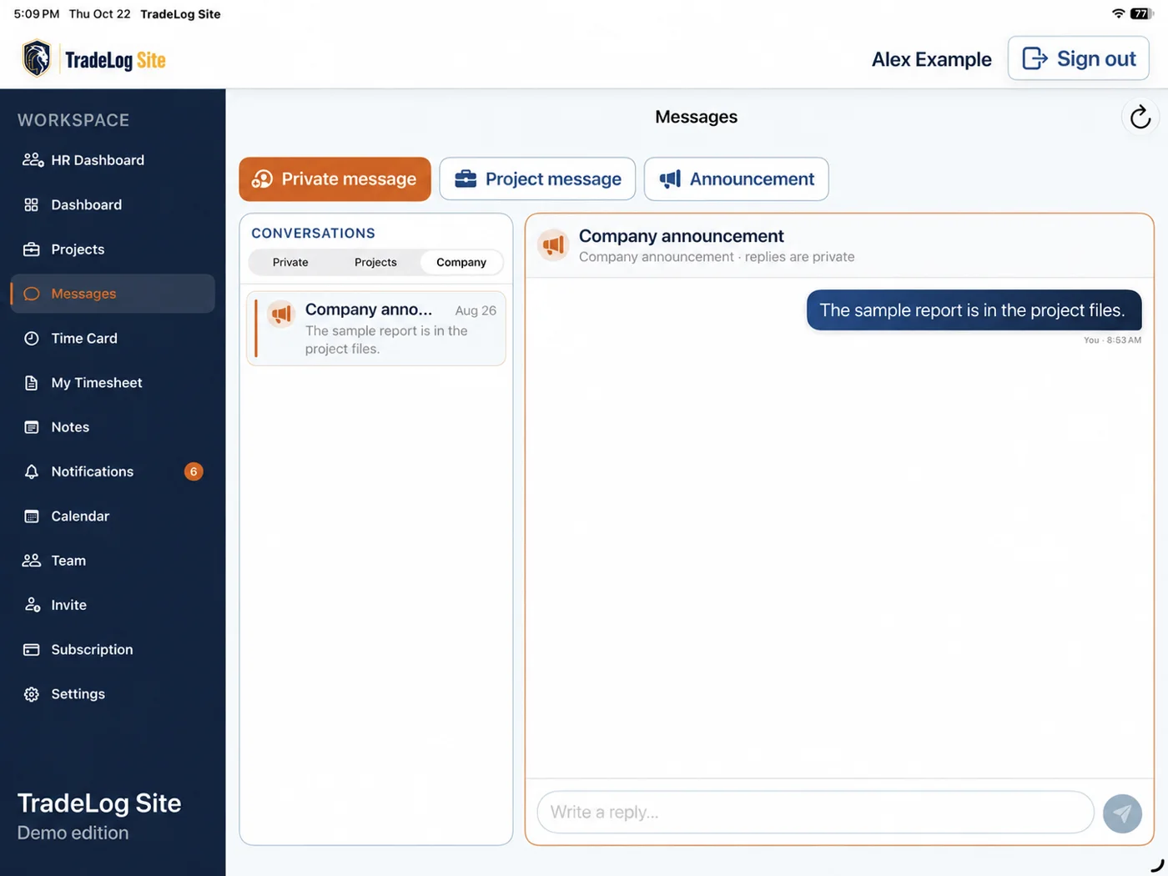Click the TradeLog Site shield logo
The width and height of the screenshot is (1168, 876).
pos(37,59)
